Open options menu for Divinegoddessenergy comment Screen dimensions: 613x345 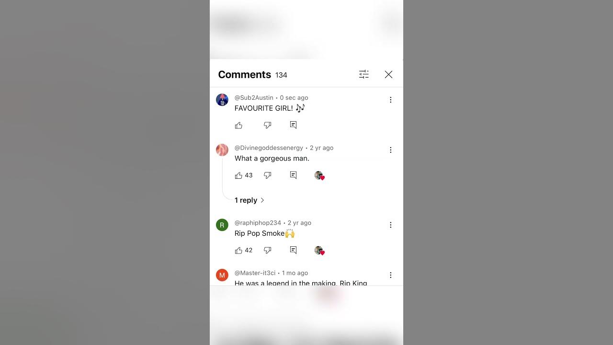(390, 150)
